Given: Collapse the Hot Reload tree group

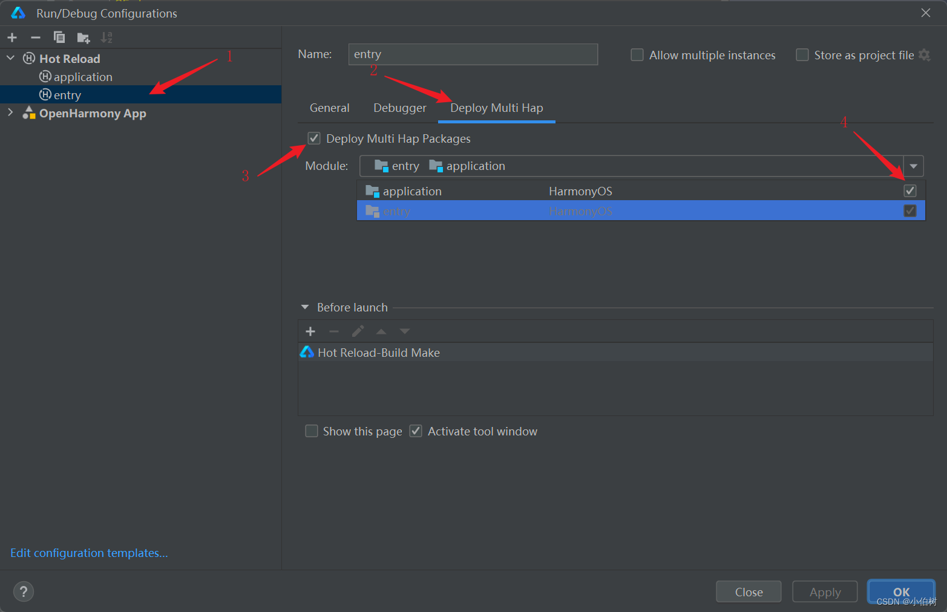Looking at the screenshot, I should (10, 58).
